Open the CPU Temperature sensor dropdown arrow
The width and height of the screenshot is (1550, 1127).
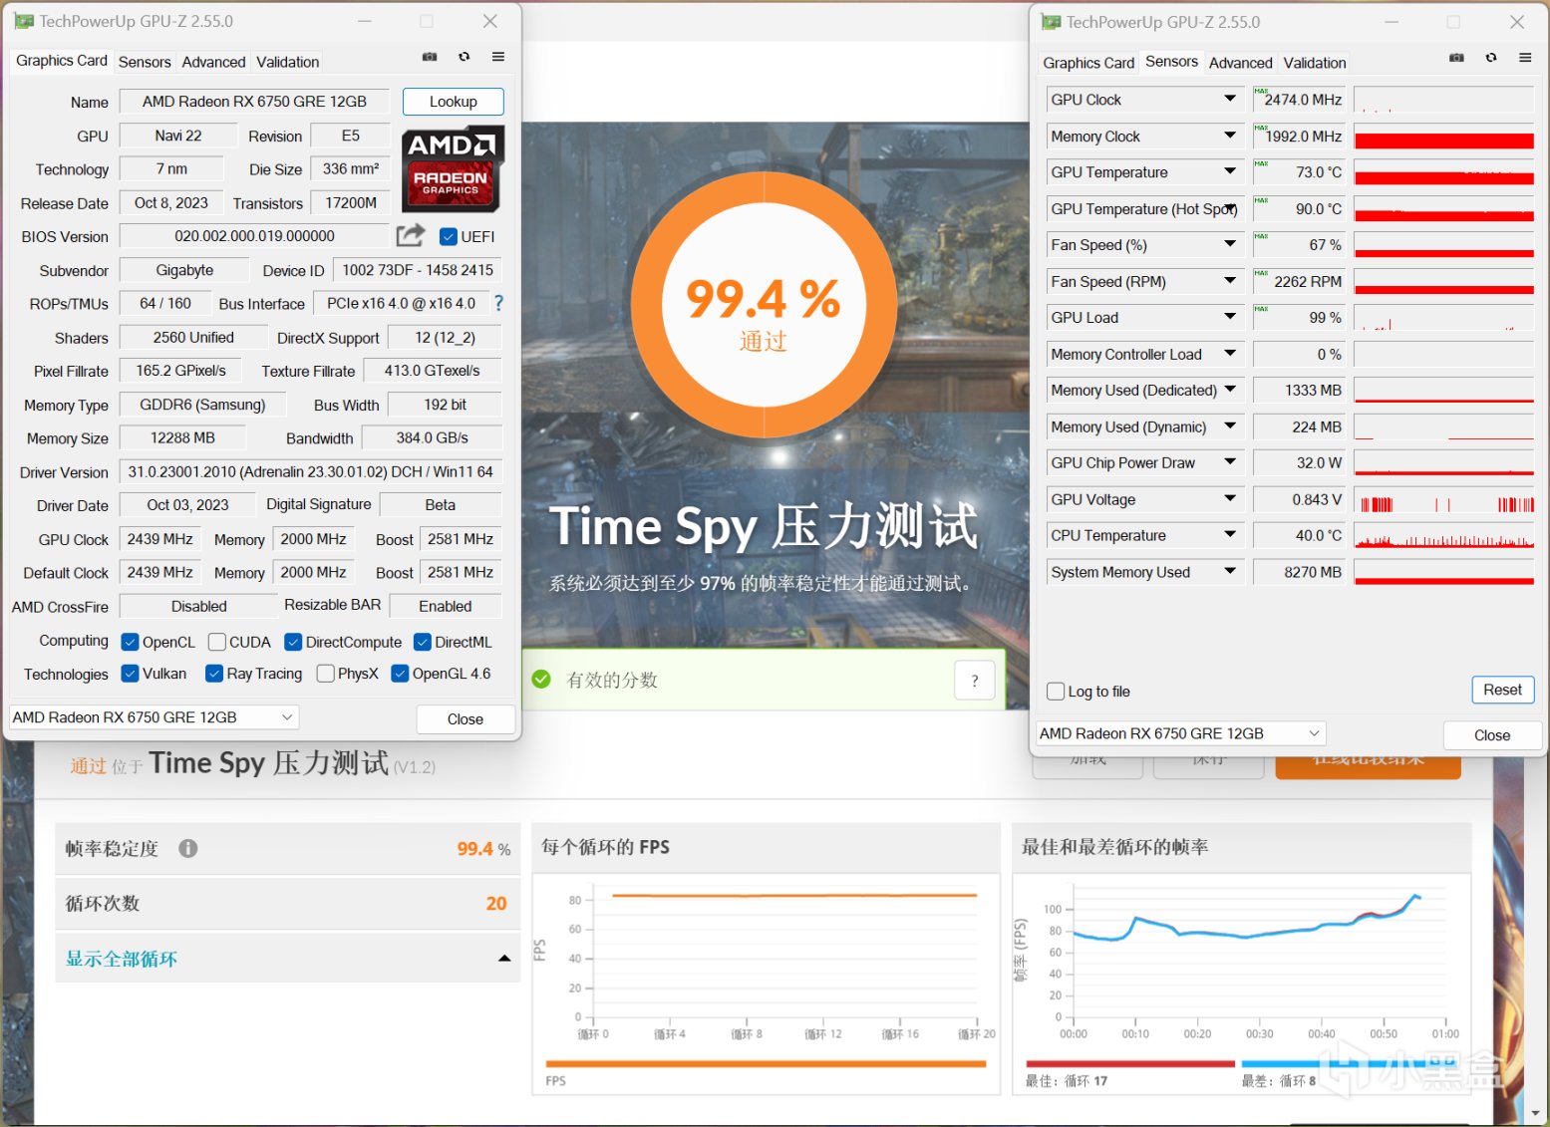point(1230,535)
